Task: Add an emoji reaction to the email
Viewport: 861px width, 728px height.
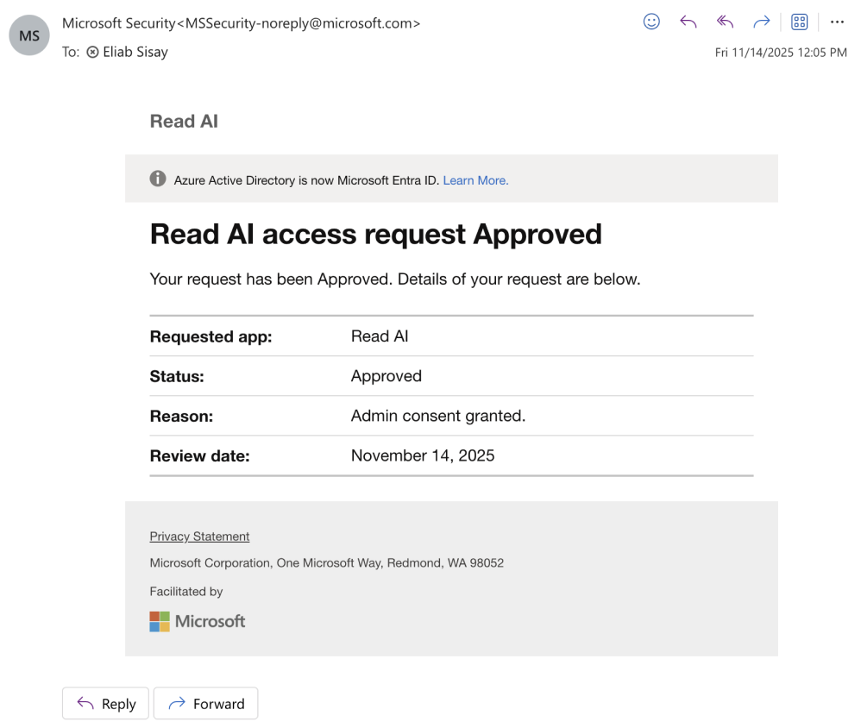Action: [651, 22]
